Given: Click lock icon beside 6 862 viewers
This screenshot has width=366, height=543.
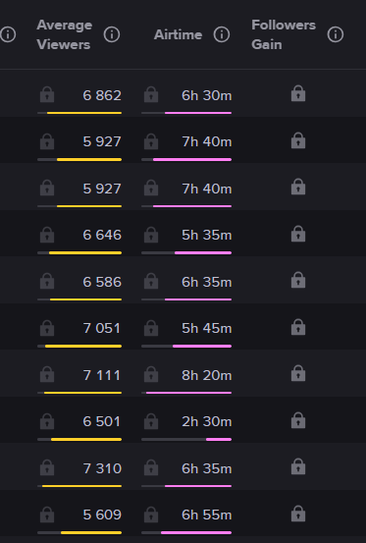Looking at the screenshot, I should (47, 94).
